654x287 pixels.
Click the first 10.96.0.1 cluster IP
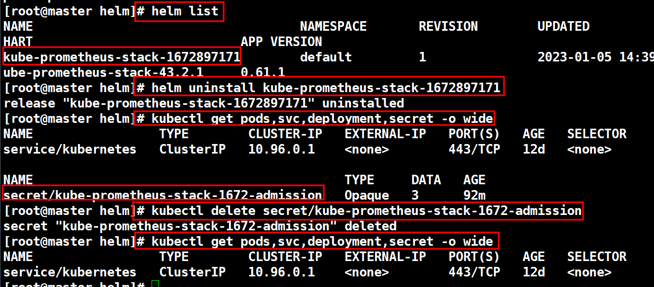[281, 149]
